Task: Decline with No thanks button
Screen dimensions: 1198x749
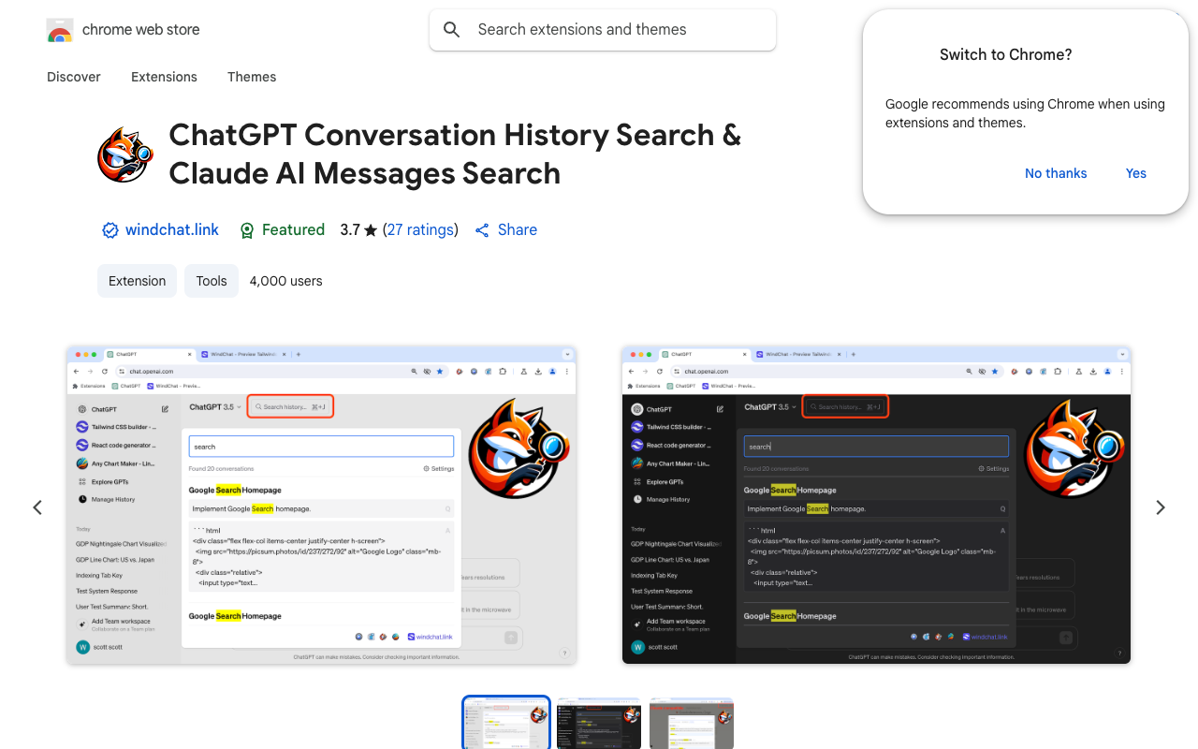Action: pyautogui.click(x=1056, y=173)
